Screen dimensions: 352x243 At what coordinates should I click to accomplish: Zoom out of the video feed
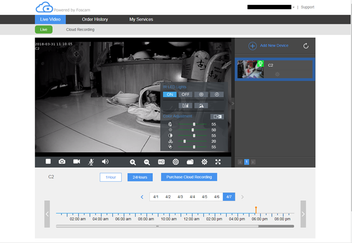pos(147,162)
